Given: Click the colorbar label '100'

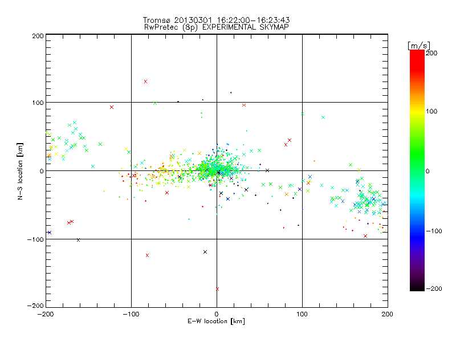Looking at the screenshot, I should tap(431, 111).
